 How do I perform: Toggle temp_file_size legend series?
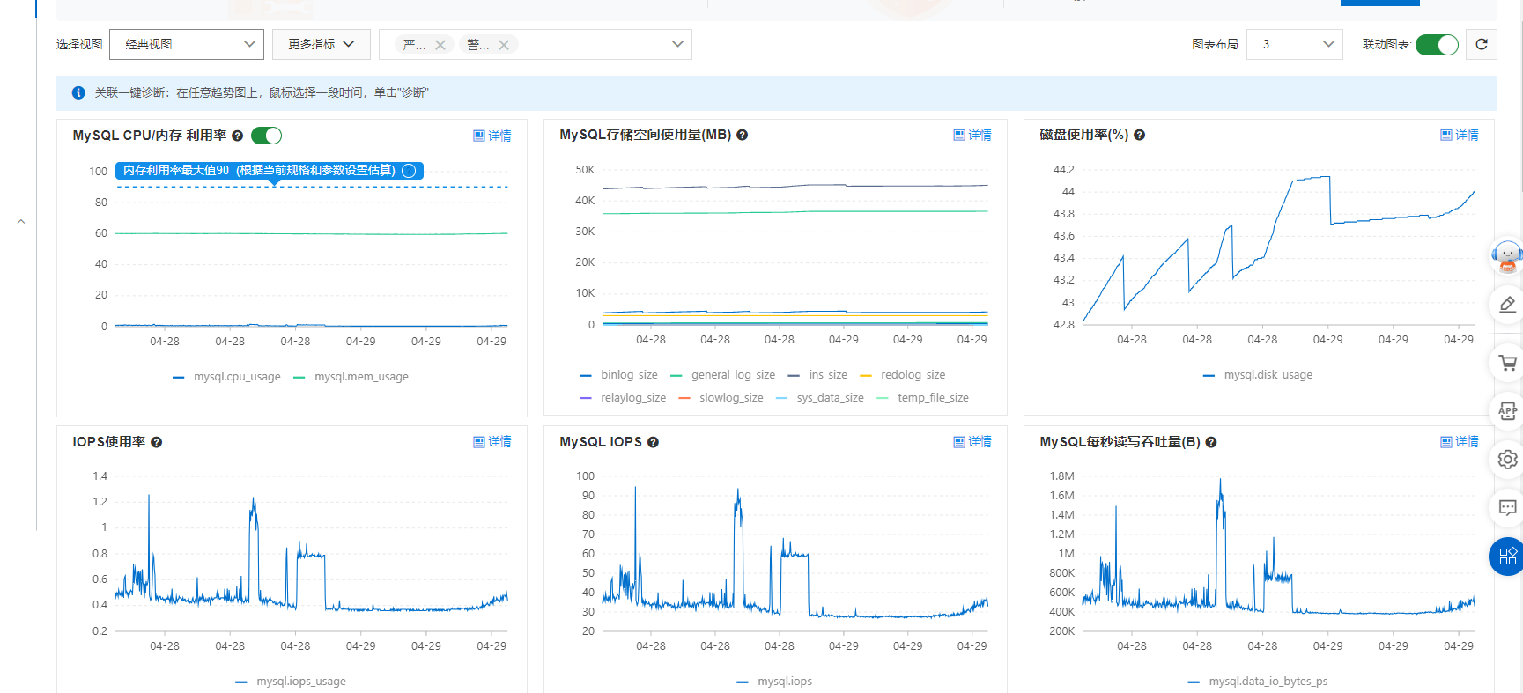pyautogui.click(x=923, y=398)
